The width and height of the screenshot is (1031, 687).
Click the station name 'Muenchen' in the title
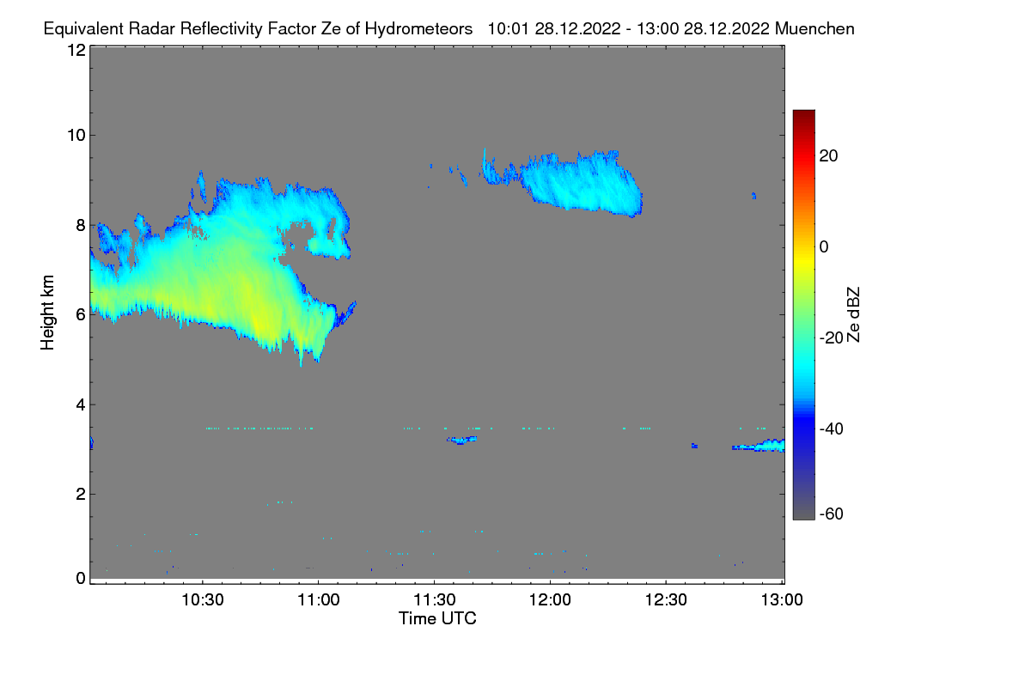[x=814, y=28]
